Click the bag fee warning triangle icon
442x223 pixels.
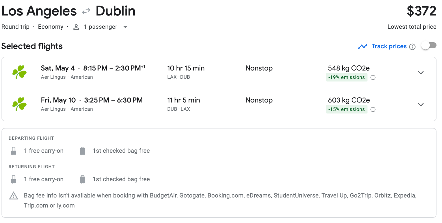(x=13, y=196)
